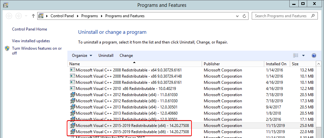324x138 pixels.
Task: Open the Organize dropdown menu
Action: pos(82,56)
